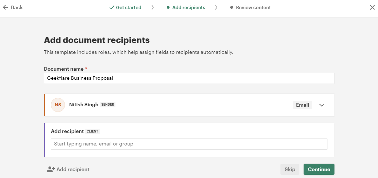Expand Nitish Singh sender options chevron
Image resolution: width=378 pixels, height=178 pixels.
click(x=322, y=105)
